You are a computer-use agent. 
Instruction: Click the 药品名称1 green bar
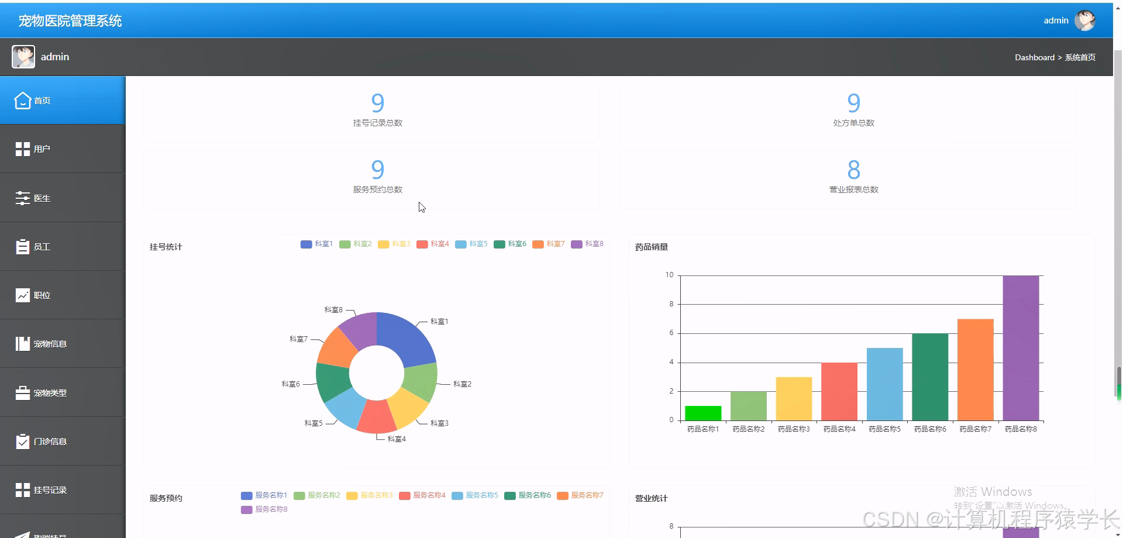pyautogui.click(x=703, y=413)
